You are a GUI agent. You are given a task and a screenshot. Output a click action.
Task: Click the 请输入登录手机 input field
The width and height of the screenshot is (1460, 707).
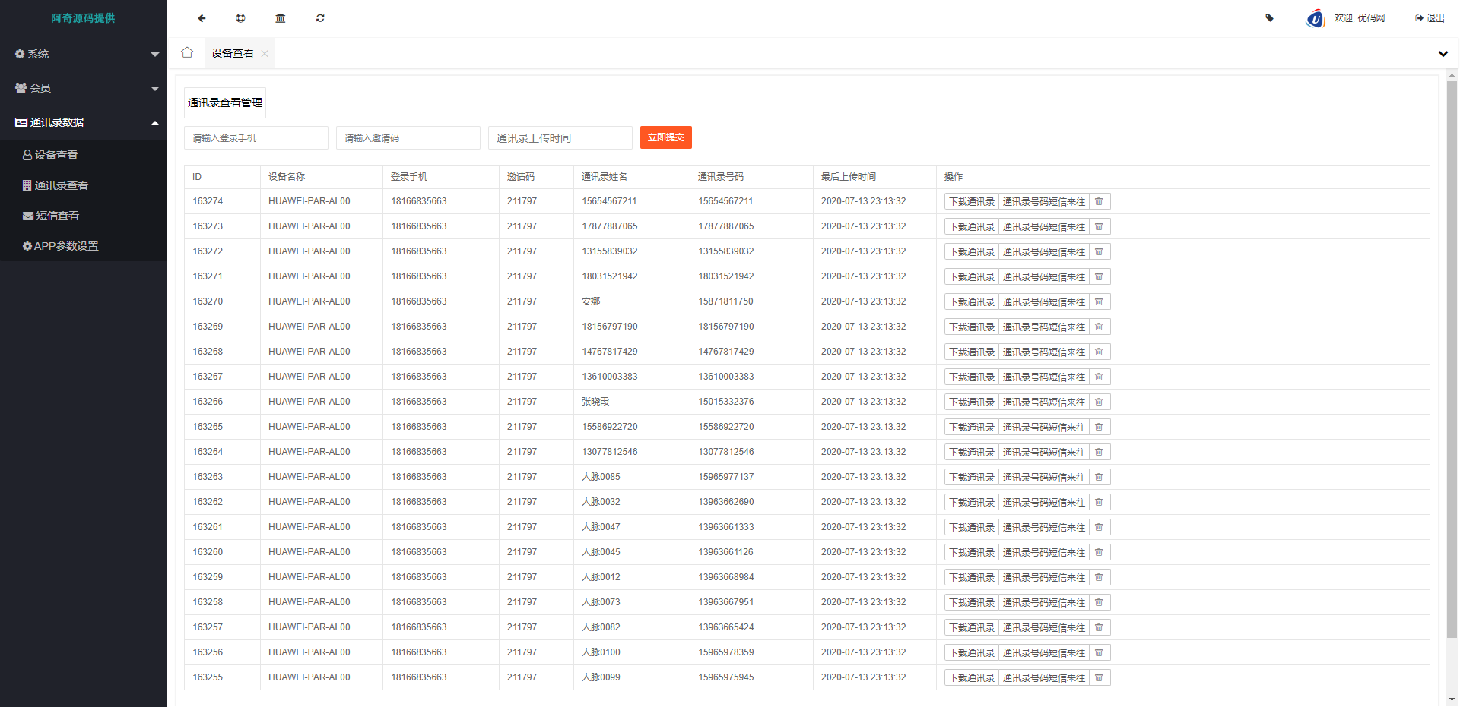256,137
